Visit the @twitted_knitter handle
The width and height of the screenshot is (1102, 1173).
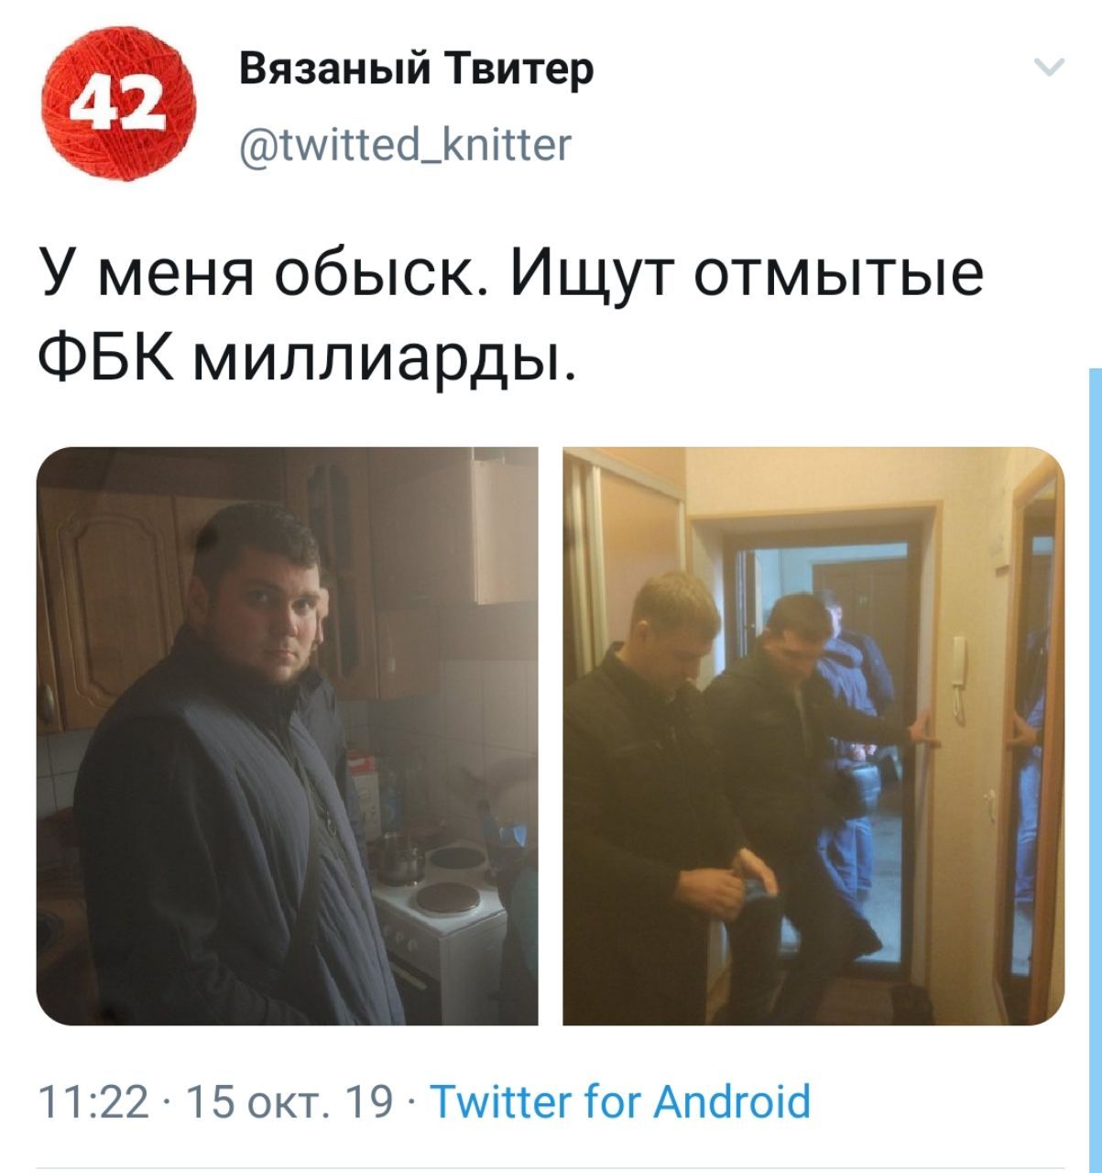point(405,143)
